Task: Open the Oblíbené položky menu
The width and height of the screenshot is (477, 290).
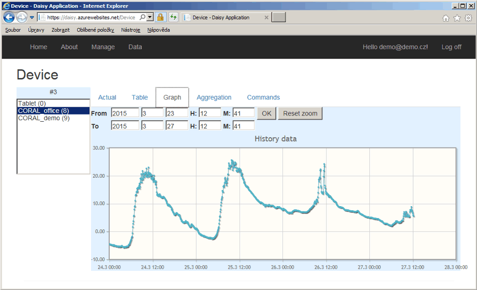Action: (x=95, y=30)
